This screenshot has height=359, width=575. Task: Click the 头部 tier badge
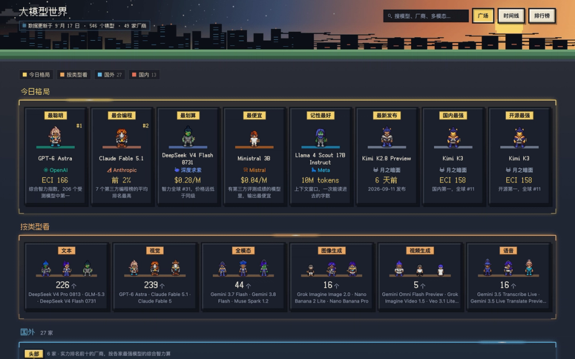click(34, 354)
